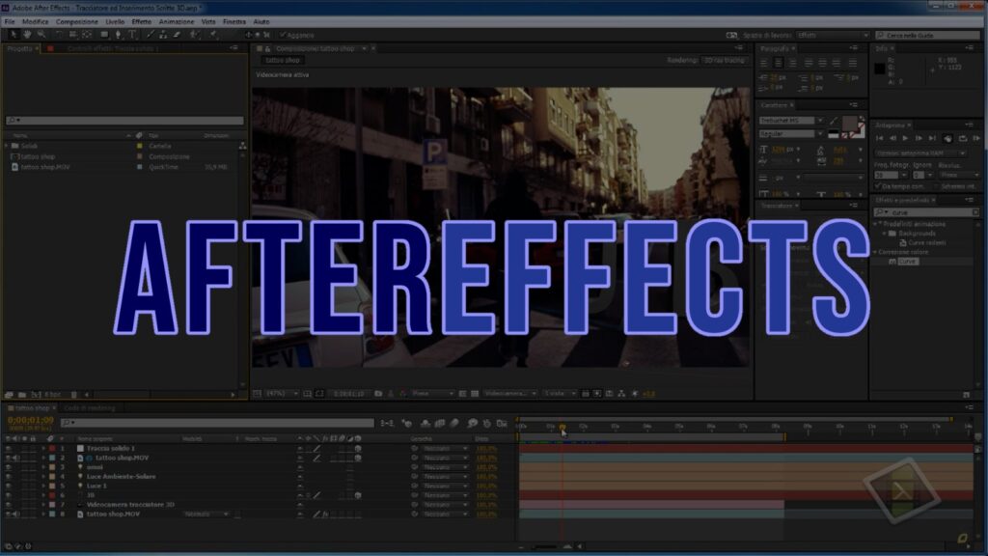988x556 pixels.
Task: Open the graph editor in timeline
Action: click(502, 423)
